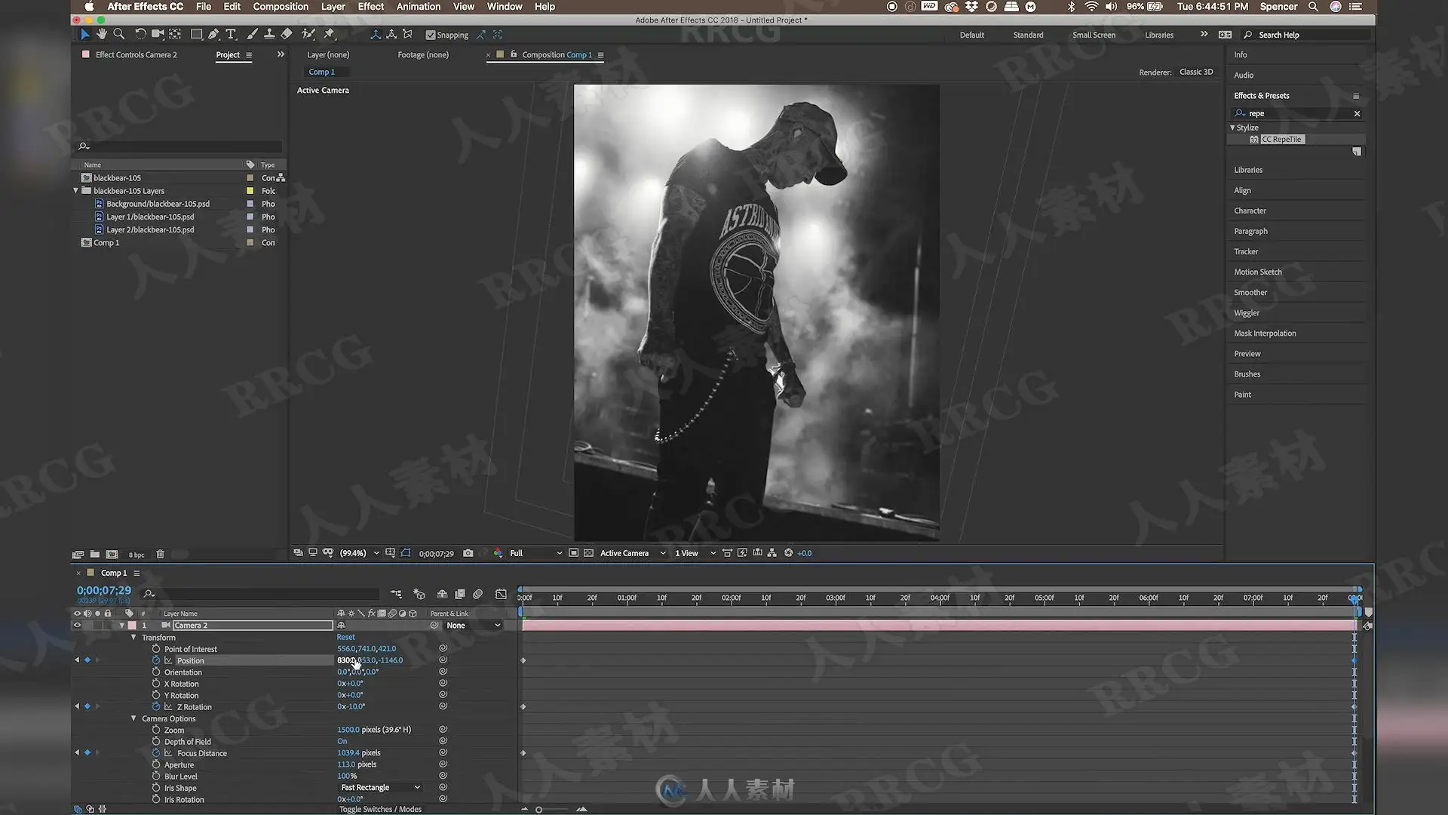Reset the Transform properties

[345, 638]
